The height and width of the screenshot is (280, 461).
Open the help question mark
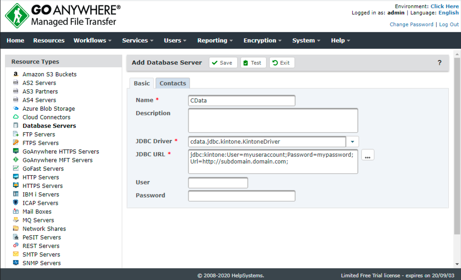(x=439, y=62)
